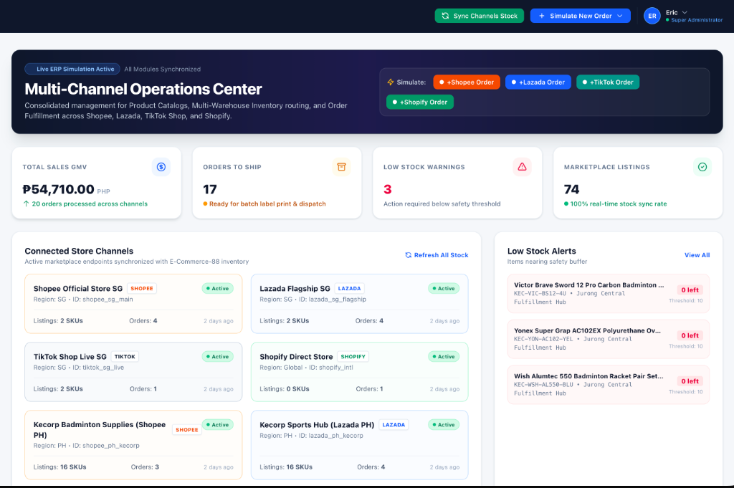Select the Live ERP Simulation Active badge
Image resolution: width=734 pixels, height=488 pixels.
[x=72, y=69]
